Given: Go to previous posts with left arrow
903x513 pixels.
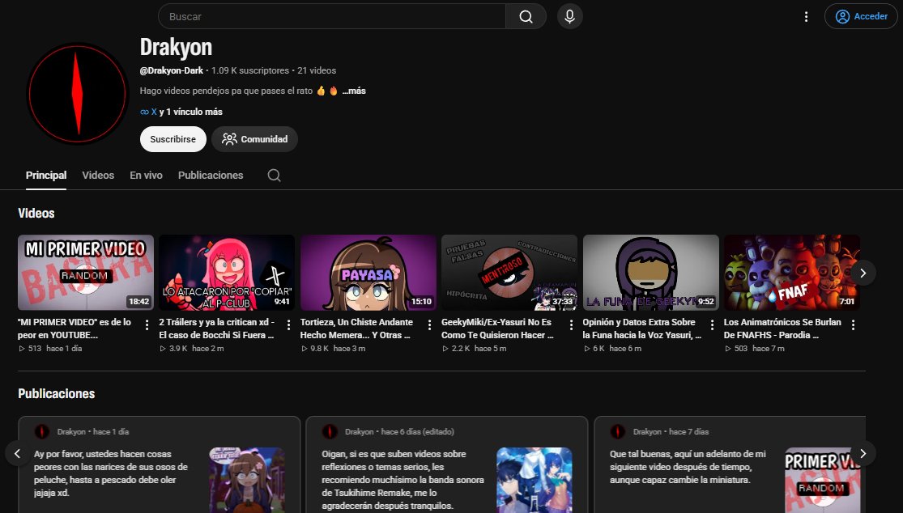Looking at the screenshot, I should pos(17,454).
